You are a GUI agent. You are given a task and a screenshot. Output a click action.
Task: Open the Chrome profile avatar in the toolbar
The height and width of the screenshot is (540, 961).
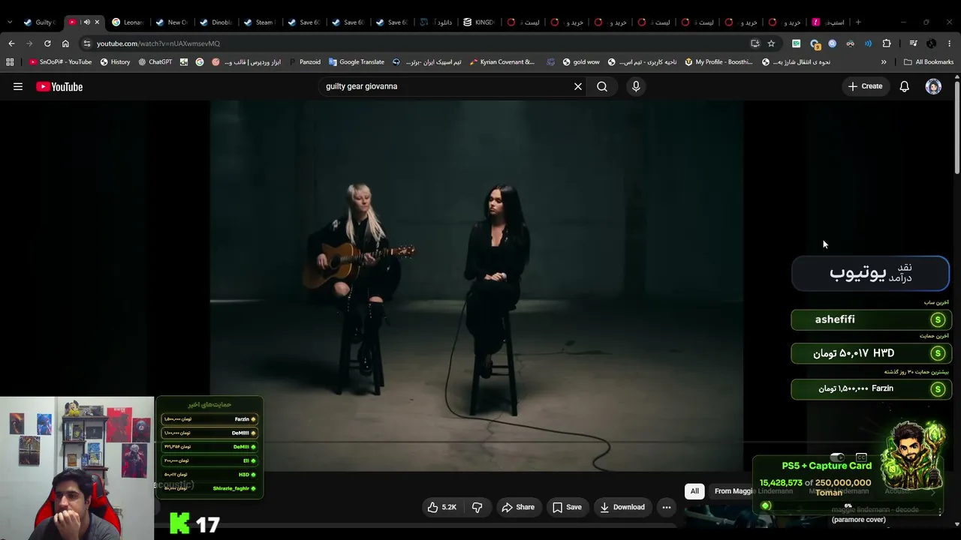[x=931, y=43]
